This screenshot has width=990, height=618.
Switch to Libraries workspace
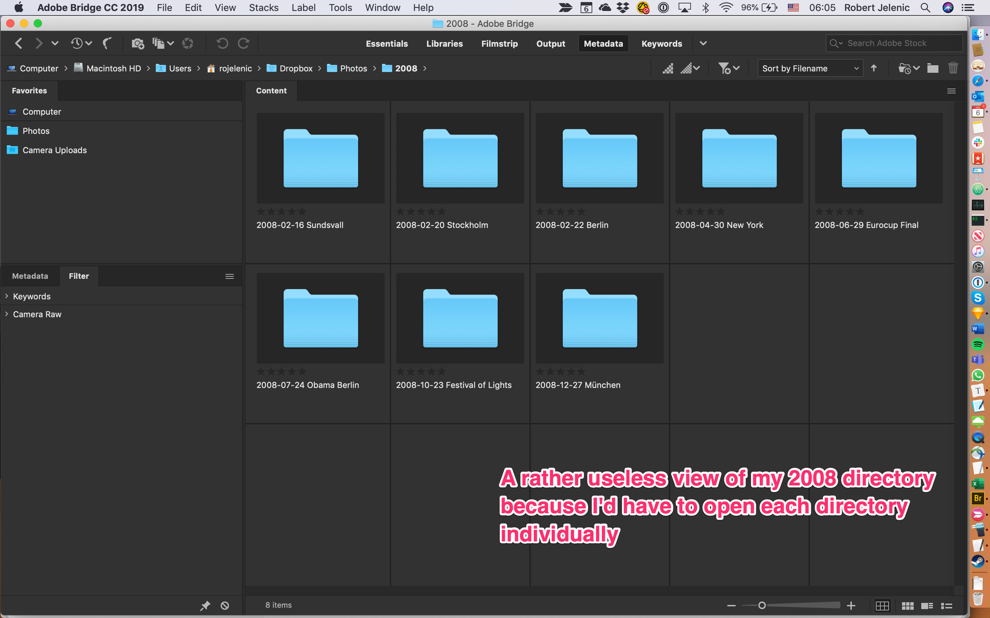(444, 44)
